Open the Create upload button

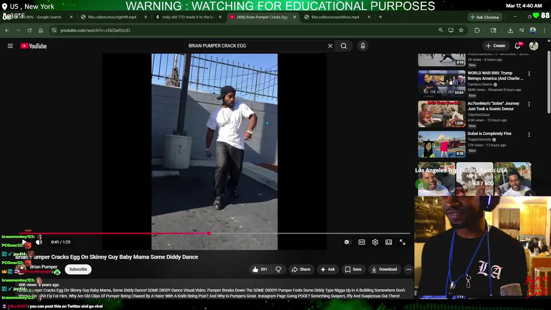(x=495, y=46)
